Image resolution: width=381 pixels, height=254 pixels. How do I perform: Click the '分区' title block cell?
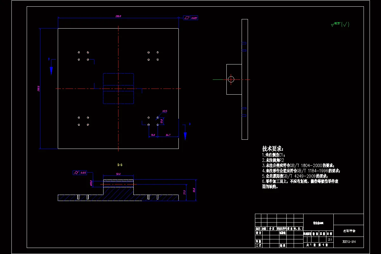point(272,228)
